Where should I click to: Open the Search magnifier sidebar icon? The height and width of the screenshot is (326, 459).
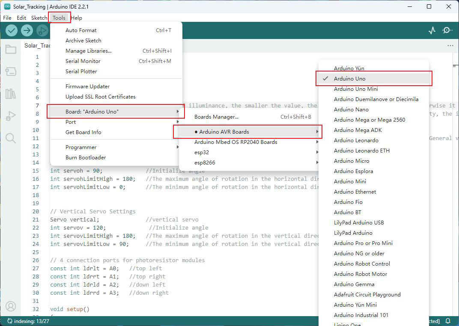(x=11, y=138)
